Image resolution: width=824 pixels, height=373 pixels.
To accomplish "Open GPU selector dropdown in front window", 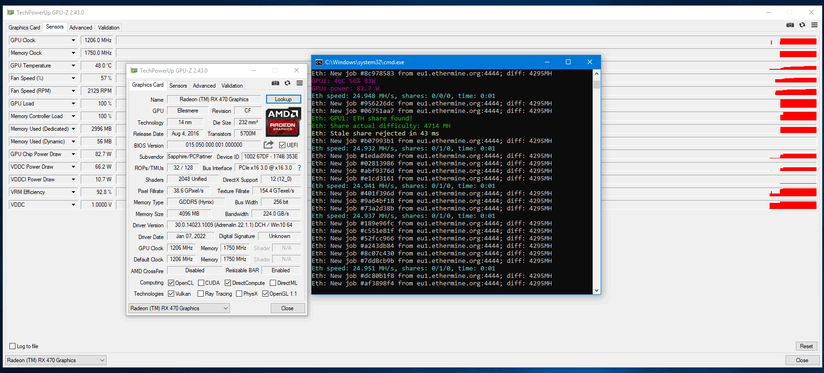I will pos(179,308).
